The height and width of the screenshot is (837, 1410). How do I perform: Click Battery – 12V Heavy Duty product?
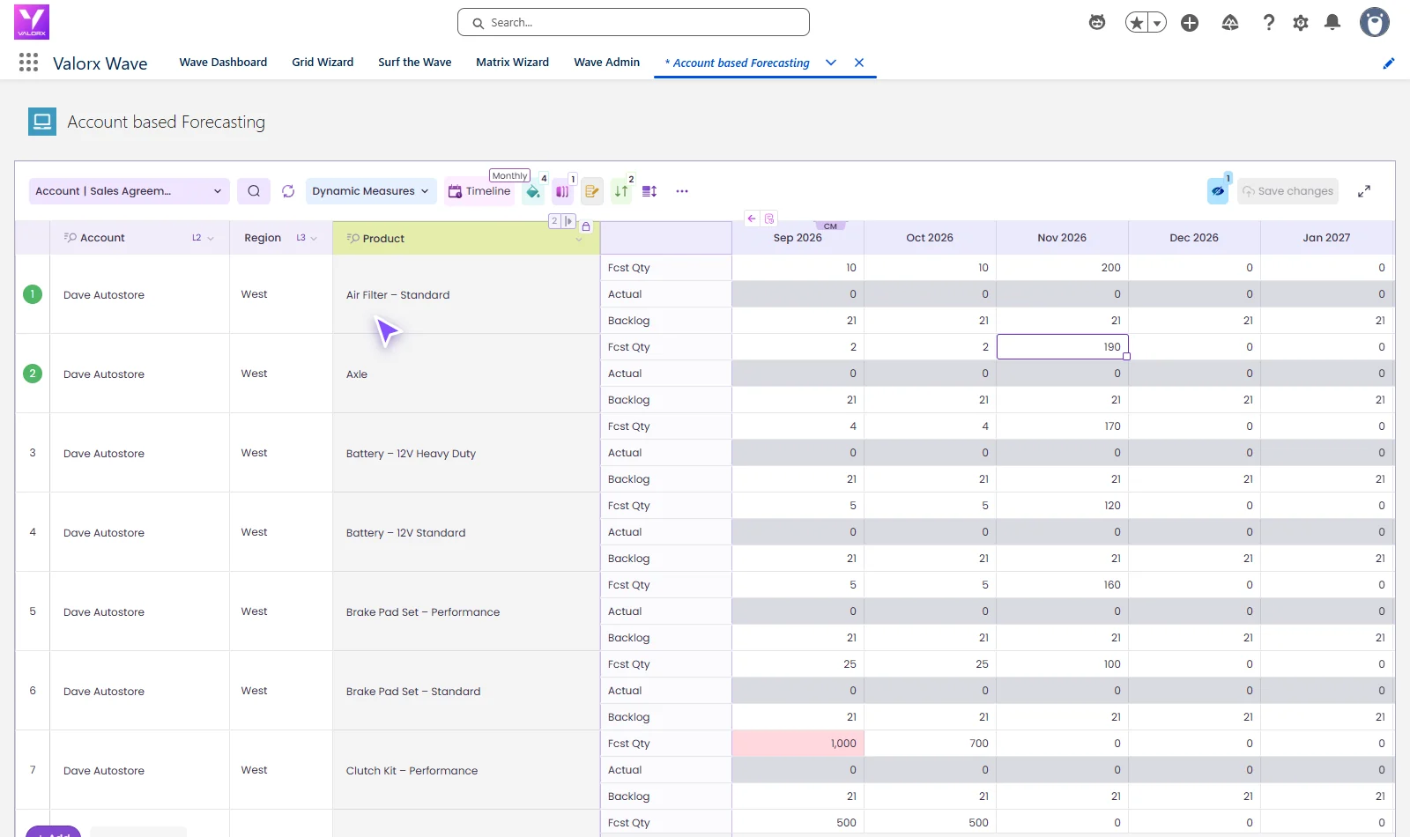click(466, 453)
